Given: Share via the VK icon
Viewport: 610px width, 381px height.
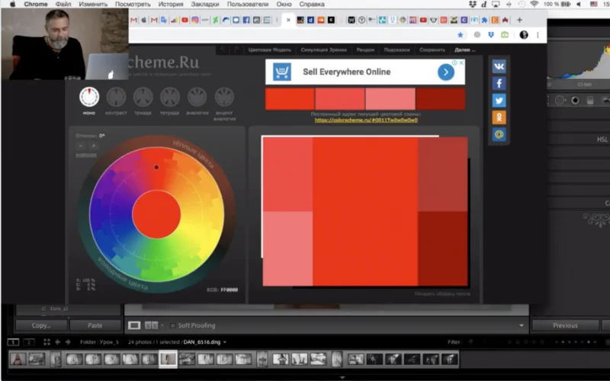Looking at the screenshot, I should (499, 66).
